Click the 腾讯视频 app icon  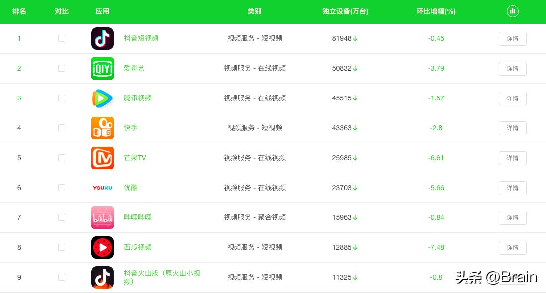(102, 98)
